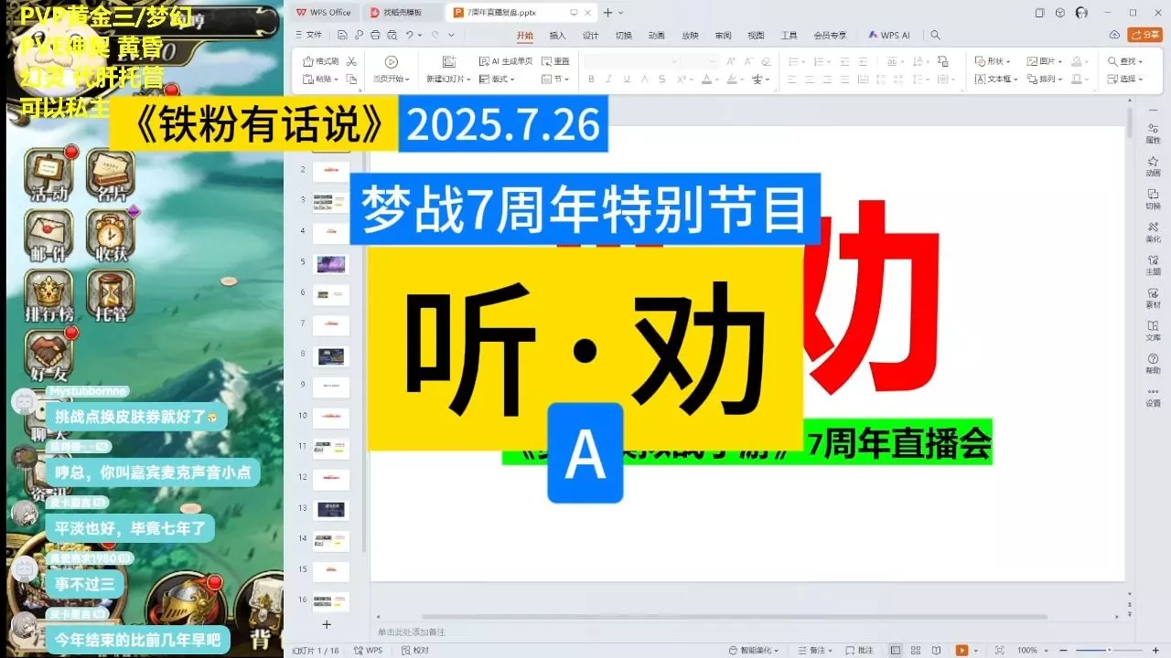Viewport: 1171px width, 658px height.
Task: Open the 文件 file menu
Action: pyautogui.click(x=310, y=36)
